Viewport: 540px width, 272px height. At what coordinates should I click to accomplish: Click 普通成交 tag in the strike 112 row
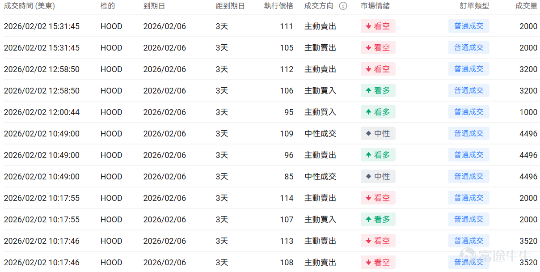pyautogui.click(x=469, y=69)
